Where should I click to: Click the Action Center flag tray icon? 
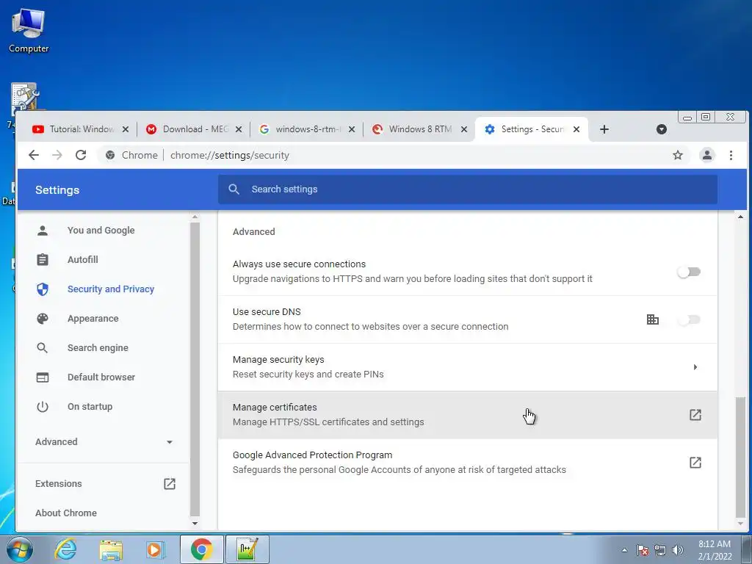pyautogui.click(x=642, y=550)
